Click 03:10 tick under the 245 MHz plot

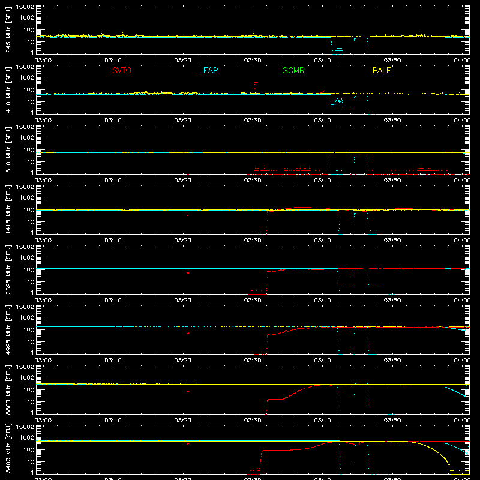pyautogui.click(x=113, y=61)
